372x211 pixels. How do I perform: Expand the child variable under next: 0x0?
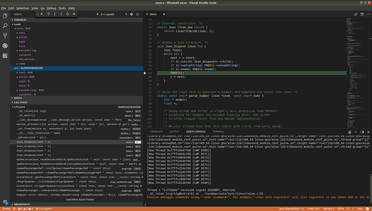click(x=17, y=38)
